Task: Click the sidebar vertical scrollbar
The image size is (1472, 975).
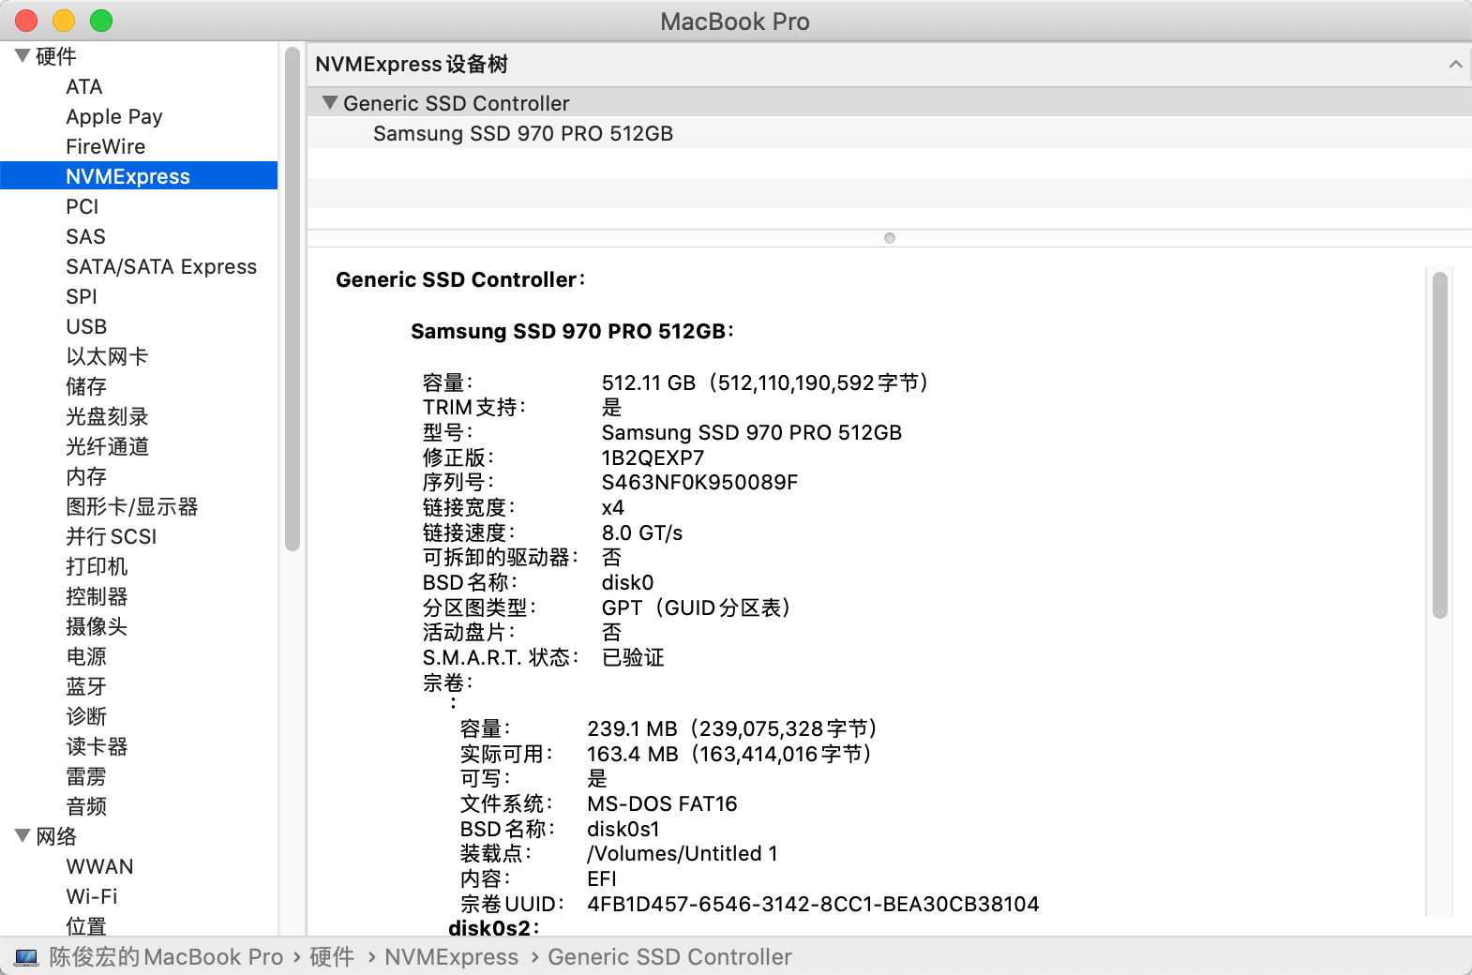Action: tap(293, 298)
